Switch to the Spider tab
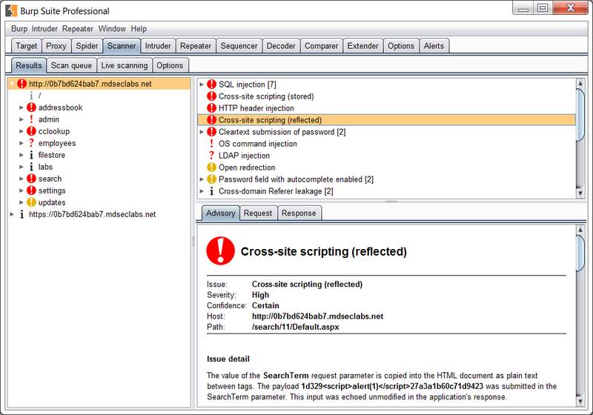593x415 pixels. [x=87, y=46]
